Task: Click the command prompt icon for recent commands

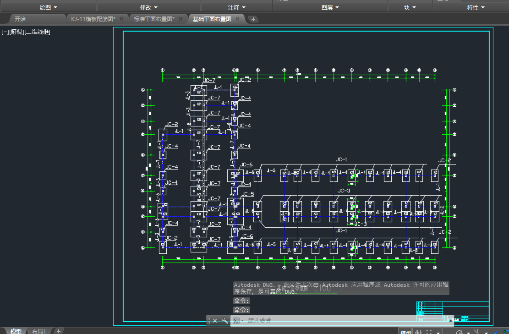Action: tap(236, 321)
